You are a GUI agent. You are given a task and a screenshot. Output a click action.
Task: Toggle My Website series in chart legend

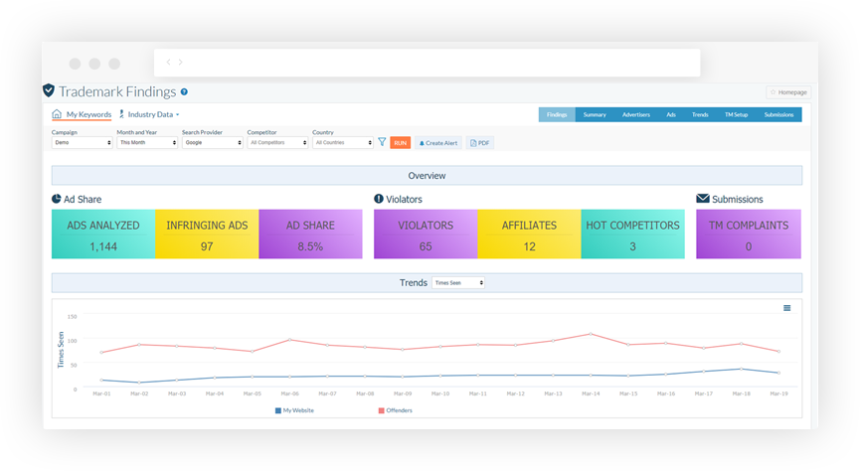(294, 410)
